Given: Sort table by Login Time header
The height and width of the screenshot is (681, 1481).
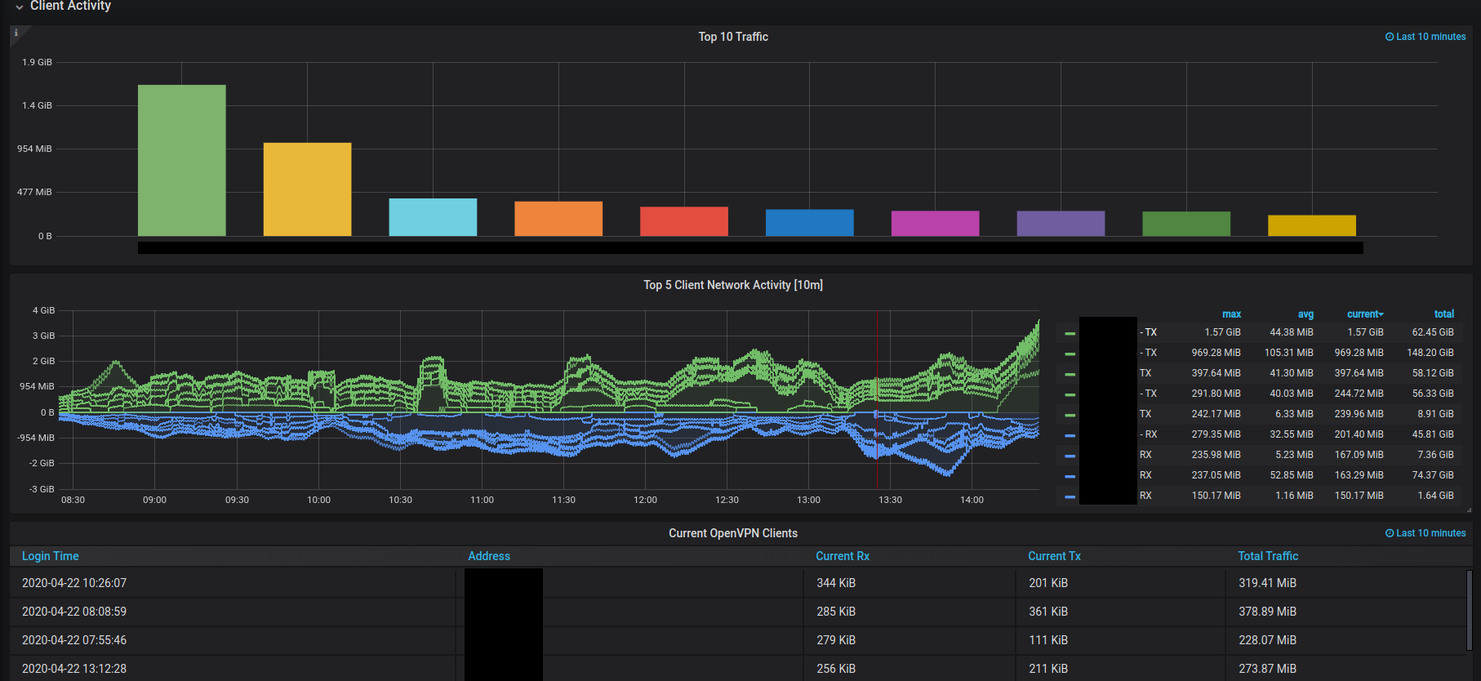Looking at the screenshot, I should pyautogui.click(x=51, y=556).
